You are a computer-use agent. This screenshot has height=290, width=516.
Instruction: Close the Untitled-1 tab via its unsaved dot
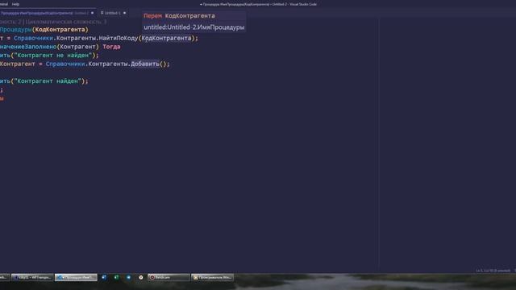point(124,13)
